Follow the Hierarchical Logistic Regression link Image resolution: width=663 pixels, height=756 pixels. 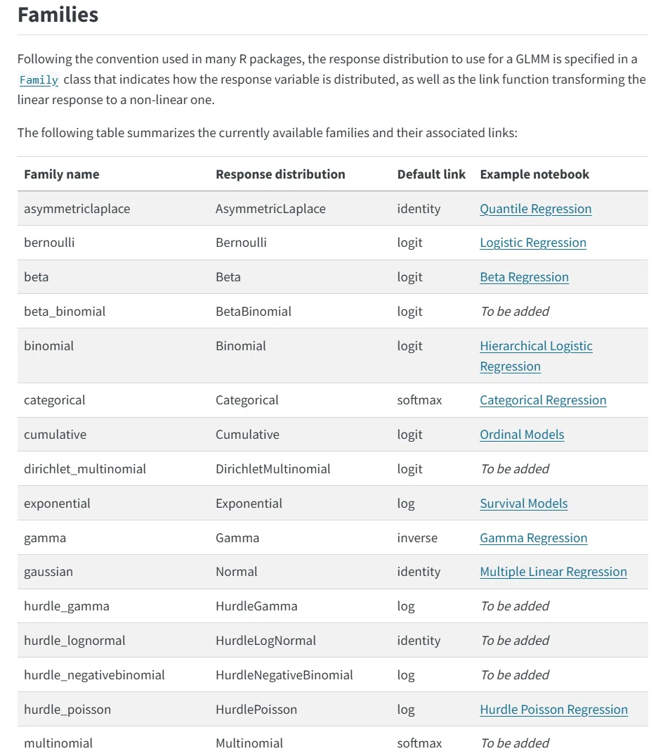coord(536,356)
